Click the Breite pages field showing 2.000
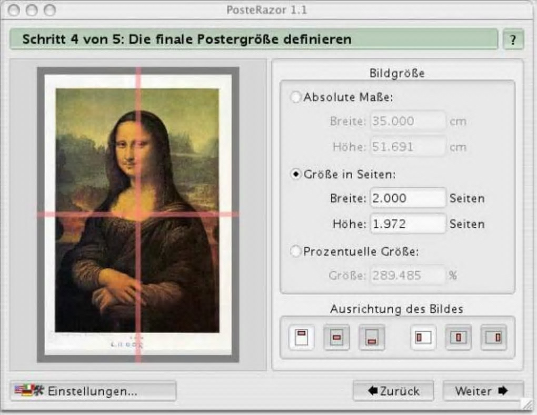 (407, 198)
